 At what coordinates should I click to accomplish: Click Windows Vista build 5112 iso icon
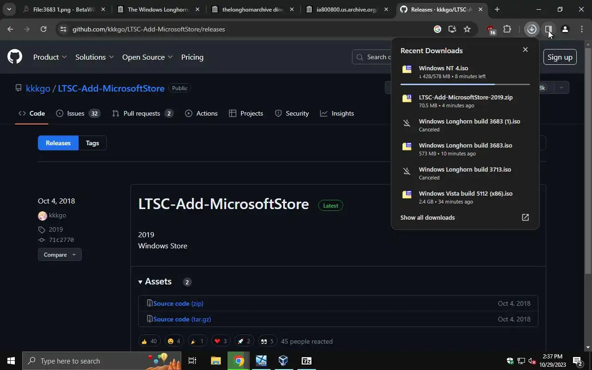pyautogui.click(x=407, y=194)
